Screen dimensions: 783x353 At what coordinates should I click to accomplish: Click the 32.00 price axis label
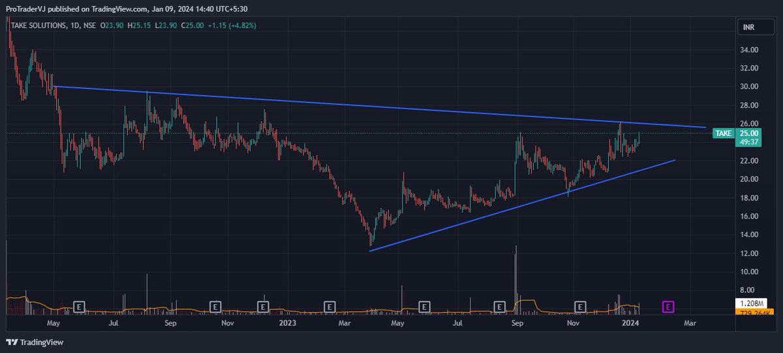click(748, 68)
